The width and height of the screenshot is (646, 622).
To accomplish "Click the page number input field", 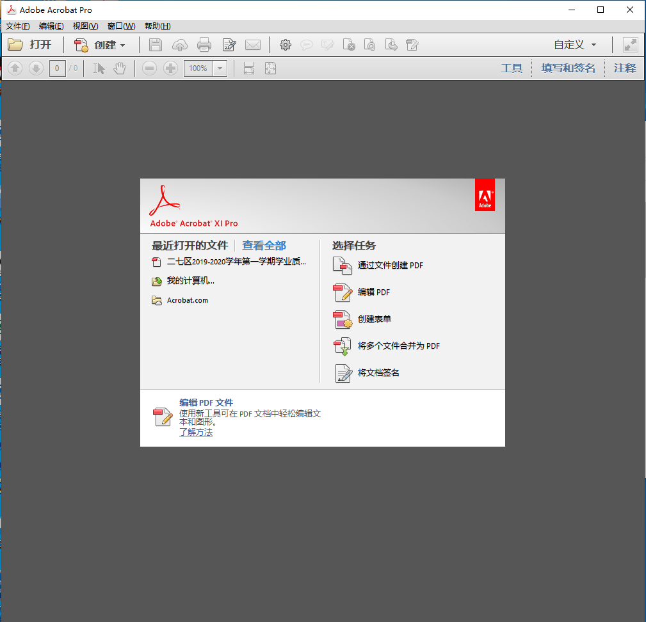I will [x=58, y=68].
